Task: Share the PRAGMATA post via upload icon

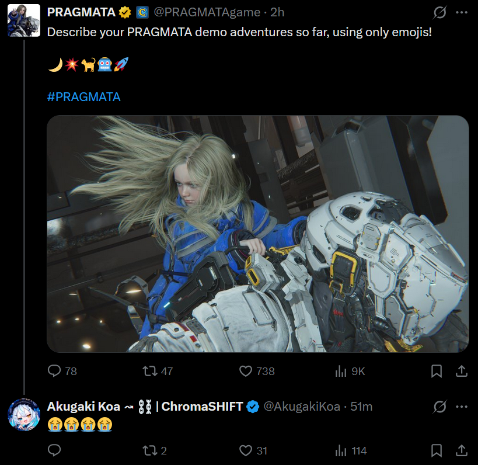Action: (x=462, y=371)
